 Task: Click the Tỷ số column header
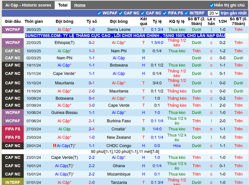coord(92,21)
